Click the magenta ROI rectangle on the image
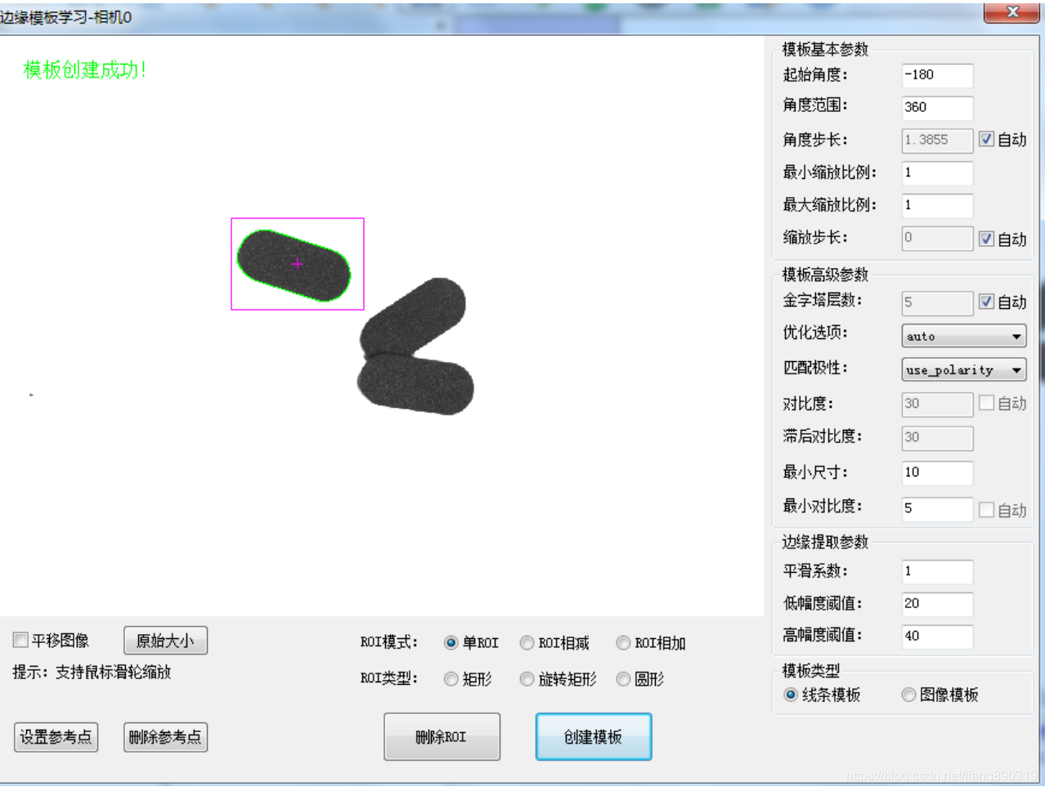 297,263
